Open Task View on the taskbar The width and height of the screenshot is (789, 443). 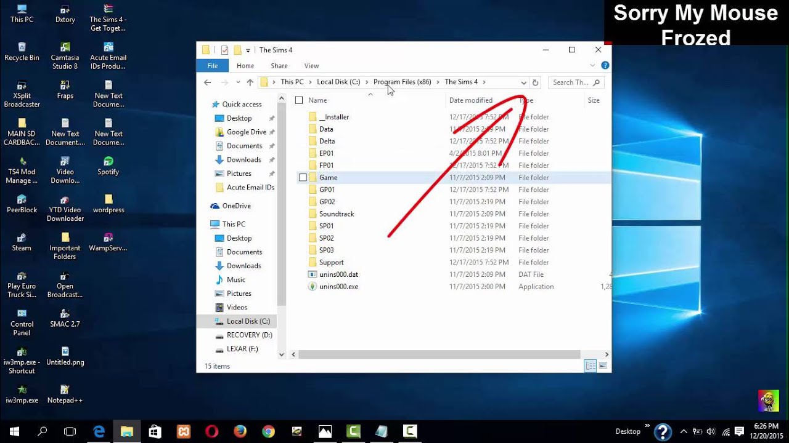(x=70, y=431)
